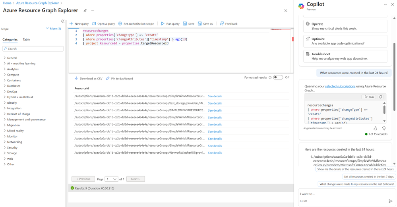Switch to Categories tab
The height and width of the screenshot is (207, 397).
tap(10, 39)
